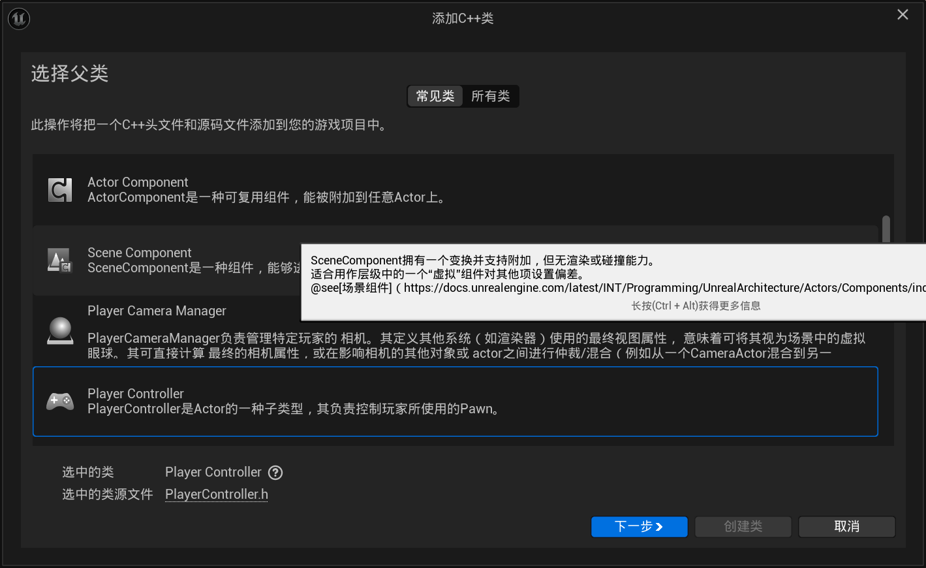Switch to the 所有类 tab
926x568 pixels.
click(x=490, y=96)
